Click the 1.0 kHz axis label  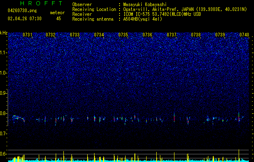click(3, 73)
